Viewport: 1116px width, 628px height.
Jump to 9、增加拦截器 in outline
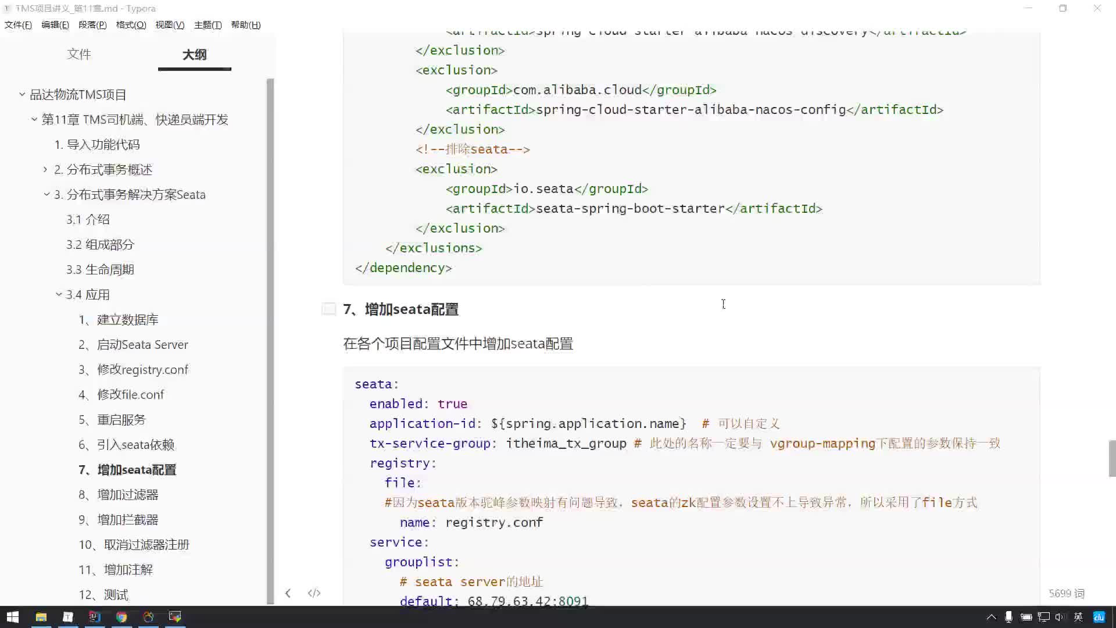(x=119, y=519)
